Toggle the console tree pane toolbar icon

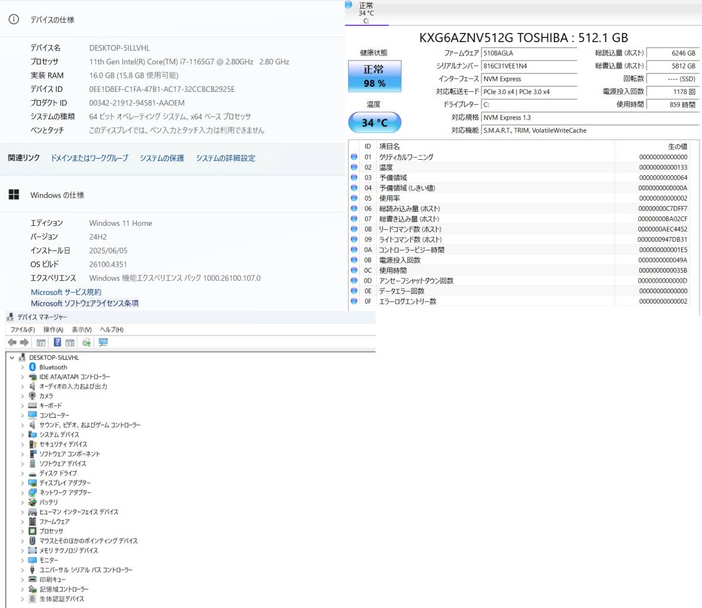tap(41, 342)
